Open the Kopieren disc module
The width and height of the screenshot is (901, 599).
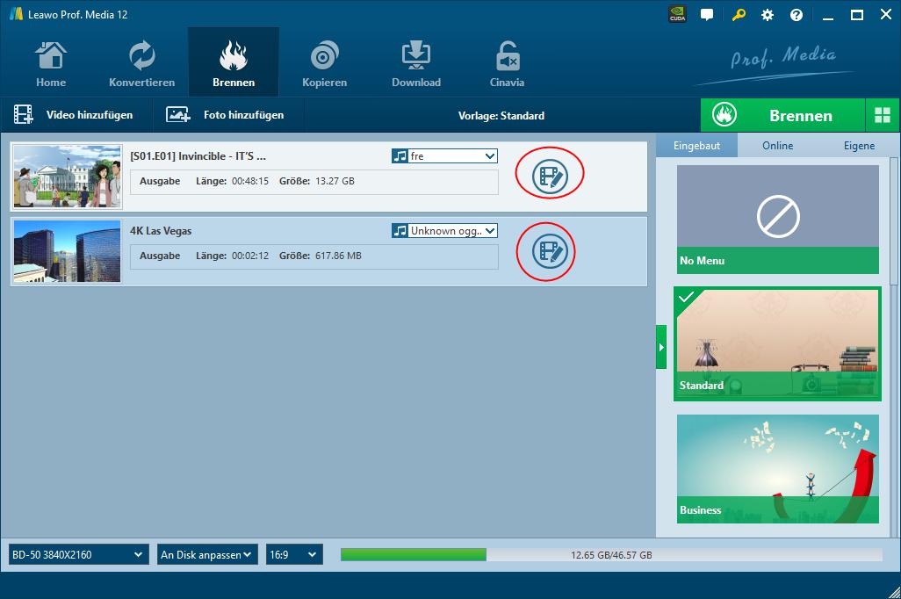pyautogui.click(x=324, y=63)
